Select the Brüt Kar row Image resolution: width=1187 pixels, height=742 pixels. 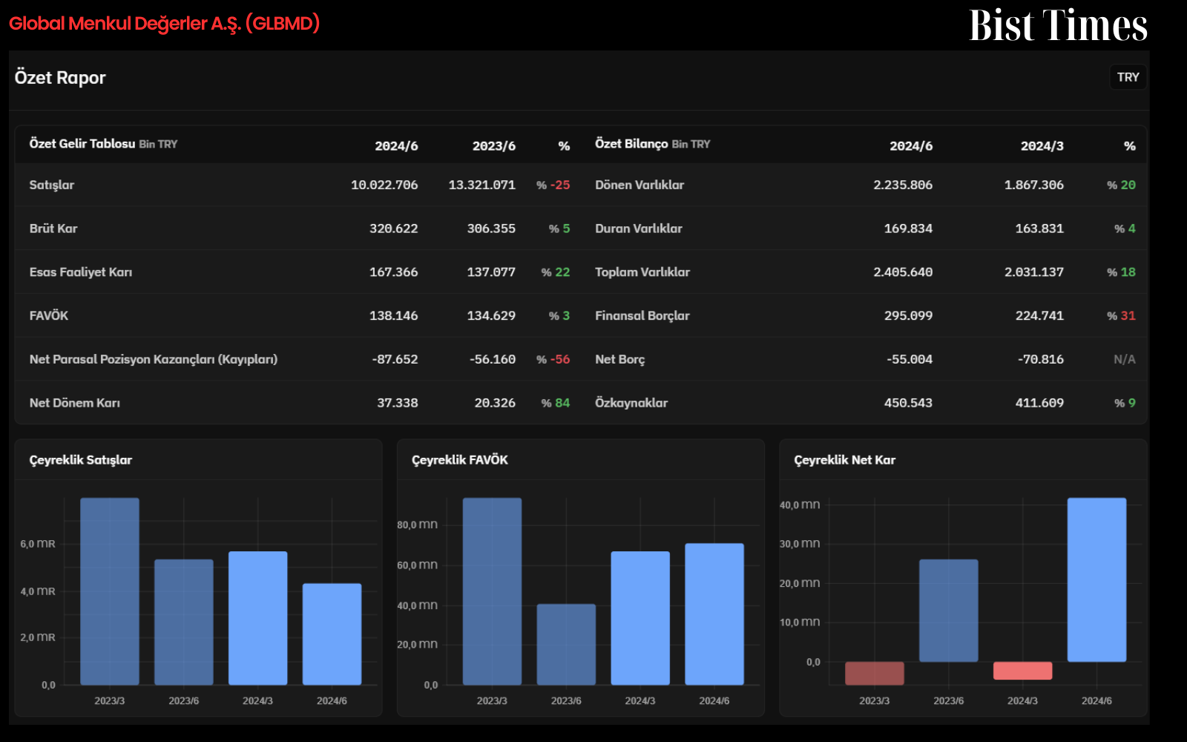(297, 229)
